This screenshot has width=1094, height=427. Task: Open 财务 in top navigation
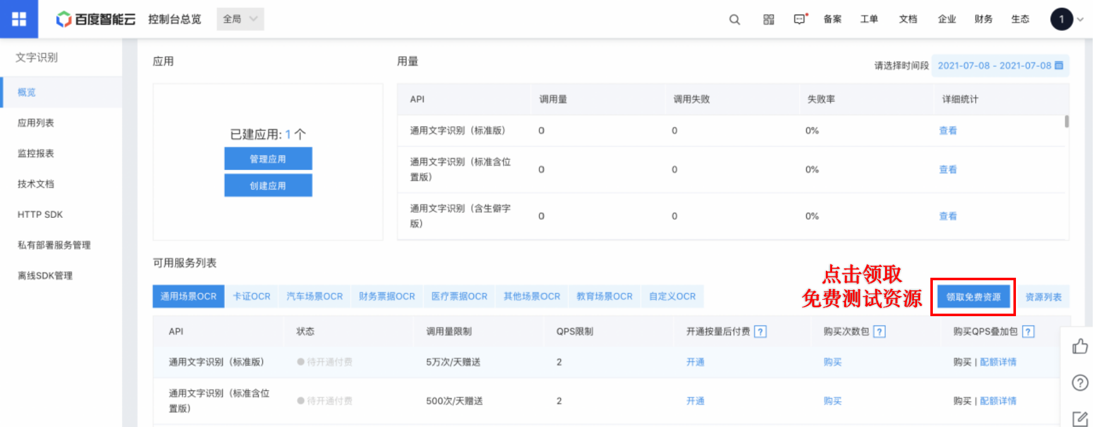click(x=983, y=20)
